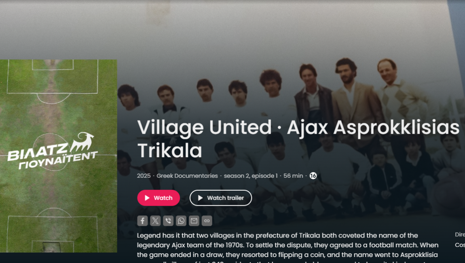
Task: Send the page by email icon
Action: point(194,221)
